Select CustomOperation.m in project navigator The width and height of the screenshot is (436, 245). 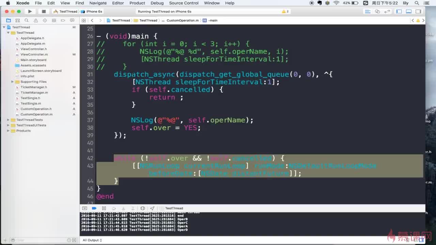pyautogui.click(x=36, y=114)
